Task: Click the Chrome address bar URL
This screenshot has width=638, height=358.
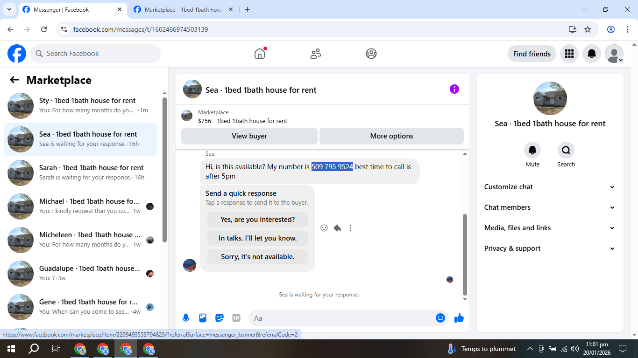Action: tap(141, 29)
